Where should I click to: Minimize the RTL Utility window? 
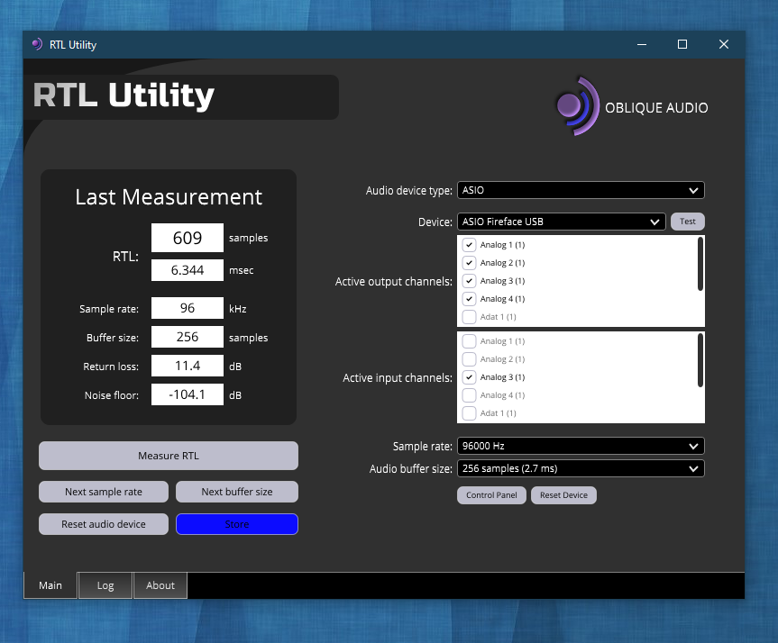point(642,45)
